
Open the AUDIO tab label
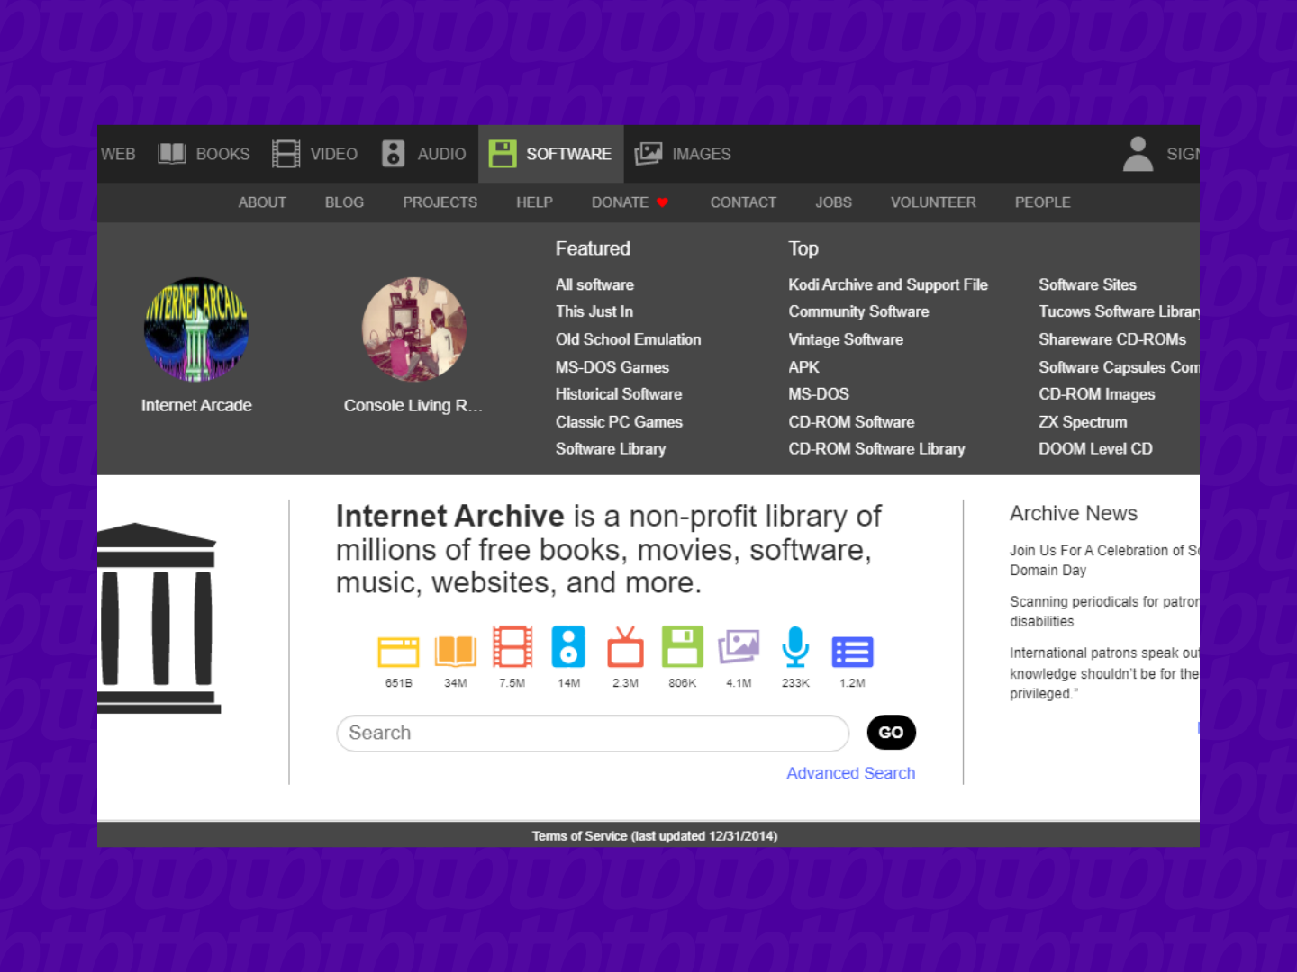pyautogui.click(x=441, y=154)
